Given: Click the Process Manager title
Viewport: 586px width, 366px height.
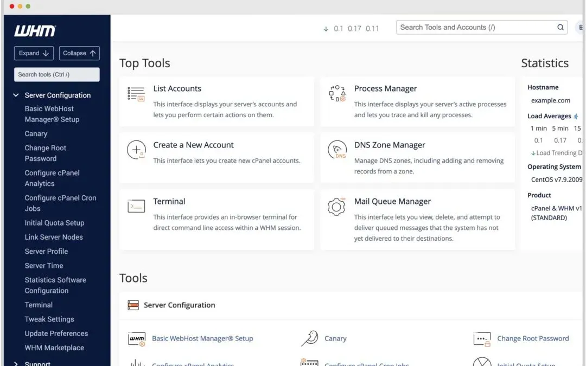Looking at the screenshot, I should (385, 88).
